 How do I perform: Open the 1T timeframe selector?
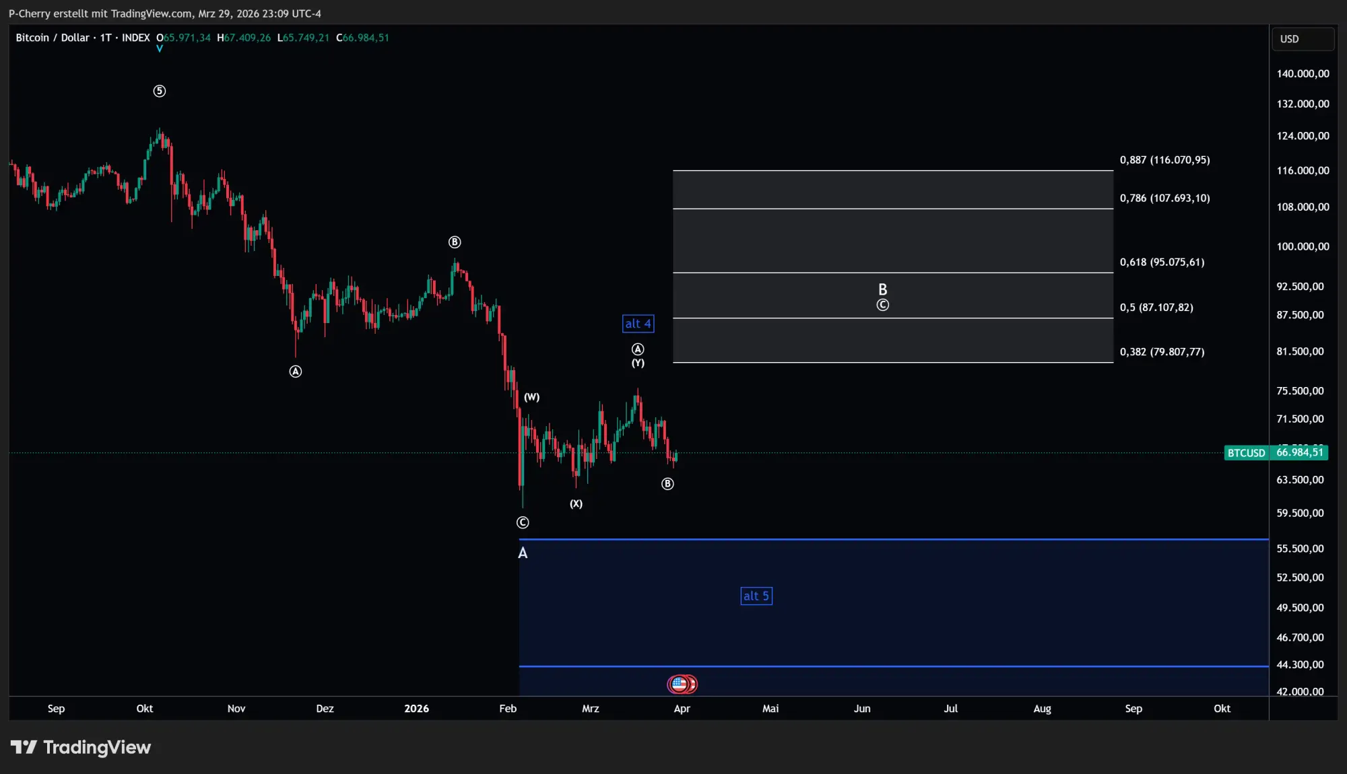pos(106,38)
